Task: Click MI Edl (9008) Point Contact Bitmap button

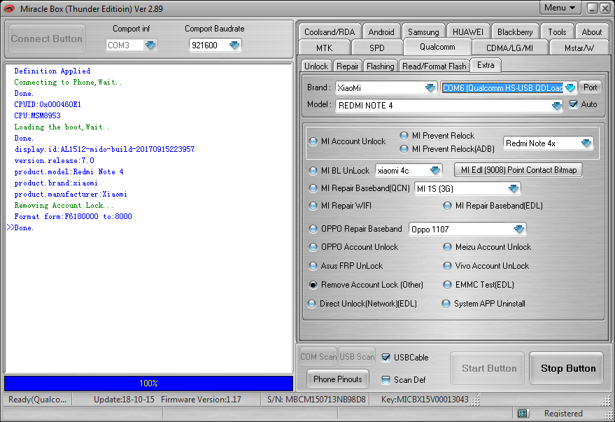Action: [518, 170]
